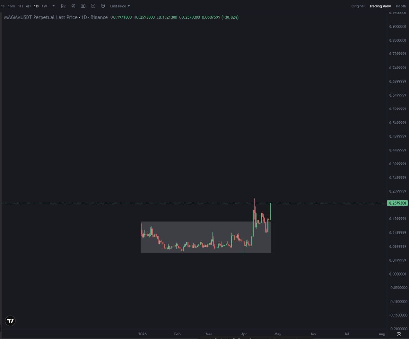Select the 1s time interval
This screenshot has height=339, width=409.
3,6
